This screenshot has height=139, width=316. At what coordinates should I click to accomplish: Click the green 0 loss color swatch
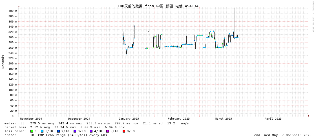pyautogui.click(x=32, y=131)
